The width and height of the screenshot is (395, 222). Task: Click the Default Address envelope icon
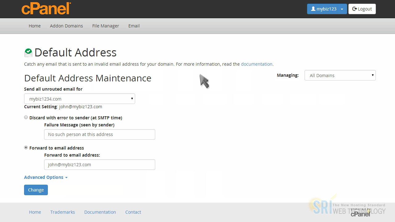[28, 52]
